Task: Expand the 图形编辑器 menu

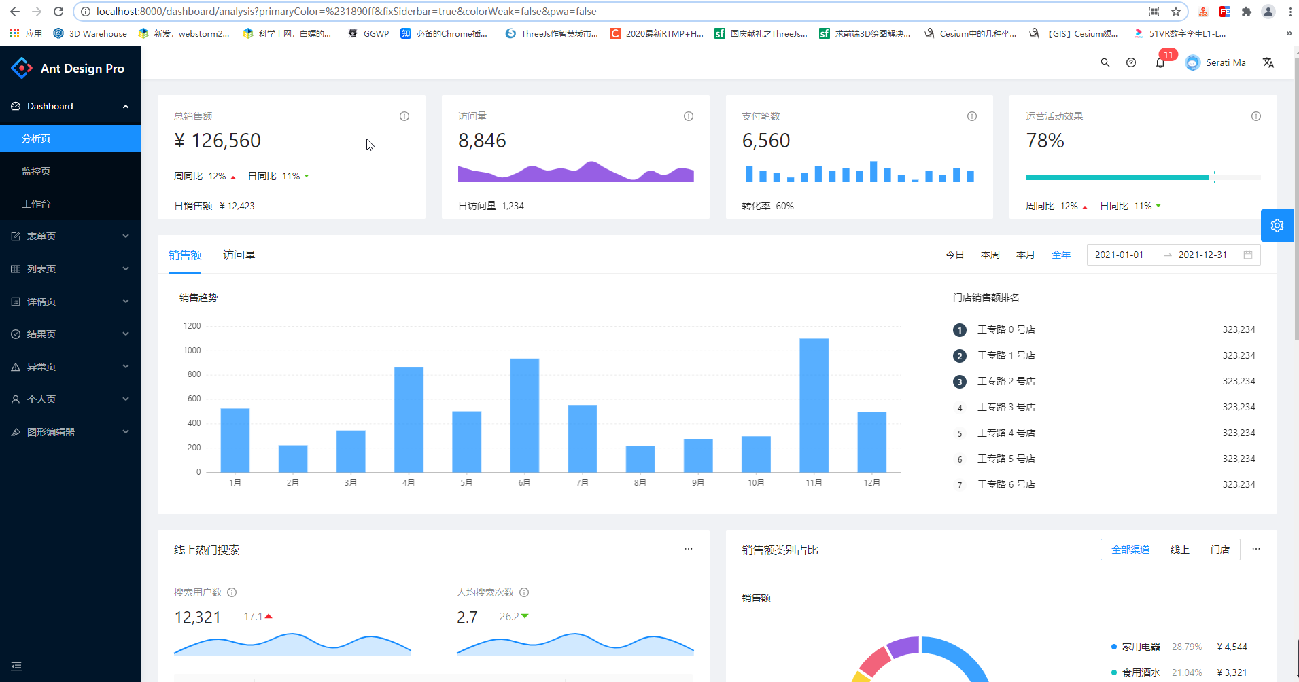Action: tap(71, 432)
